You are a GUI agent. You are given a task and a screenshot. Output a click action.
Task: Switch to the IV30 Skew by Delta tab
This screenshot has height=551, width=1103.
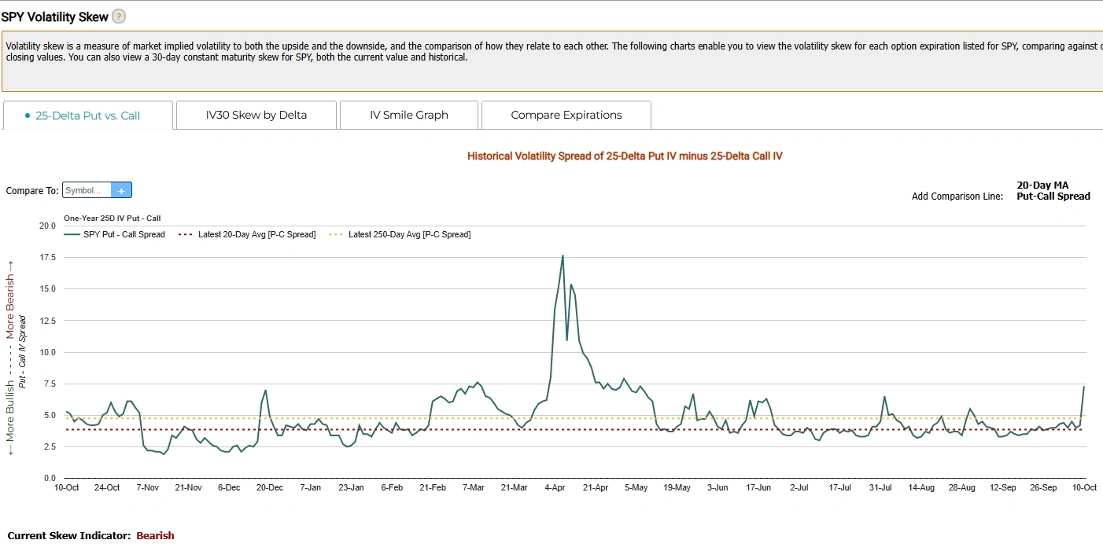pos(256,115)
